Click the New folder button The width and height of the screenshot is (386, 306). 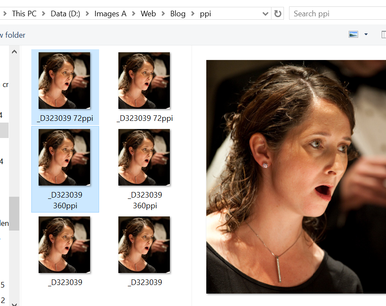pos(12,35)
